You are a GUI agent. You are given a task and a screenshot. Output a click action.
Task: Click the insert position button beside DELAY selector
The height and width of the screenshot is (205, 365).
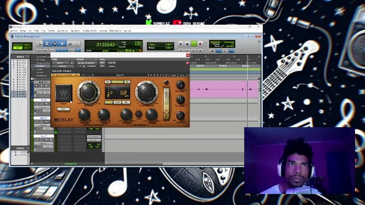[72, 63]
